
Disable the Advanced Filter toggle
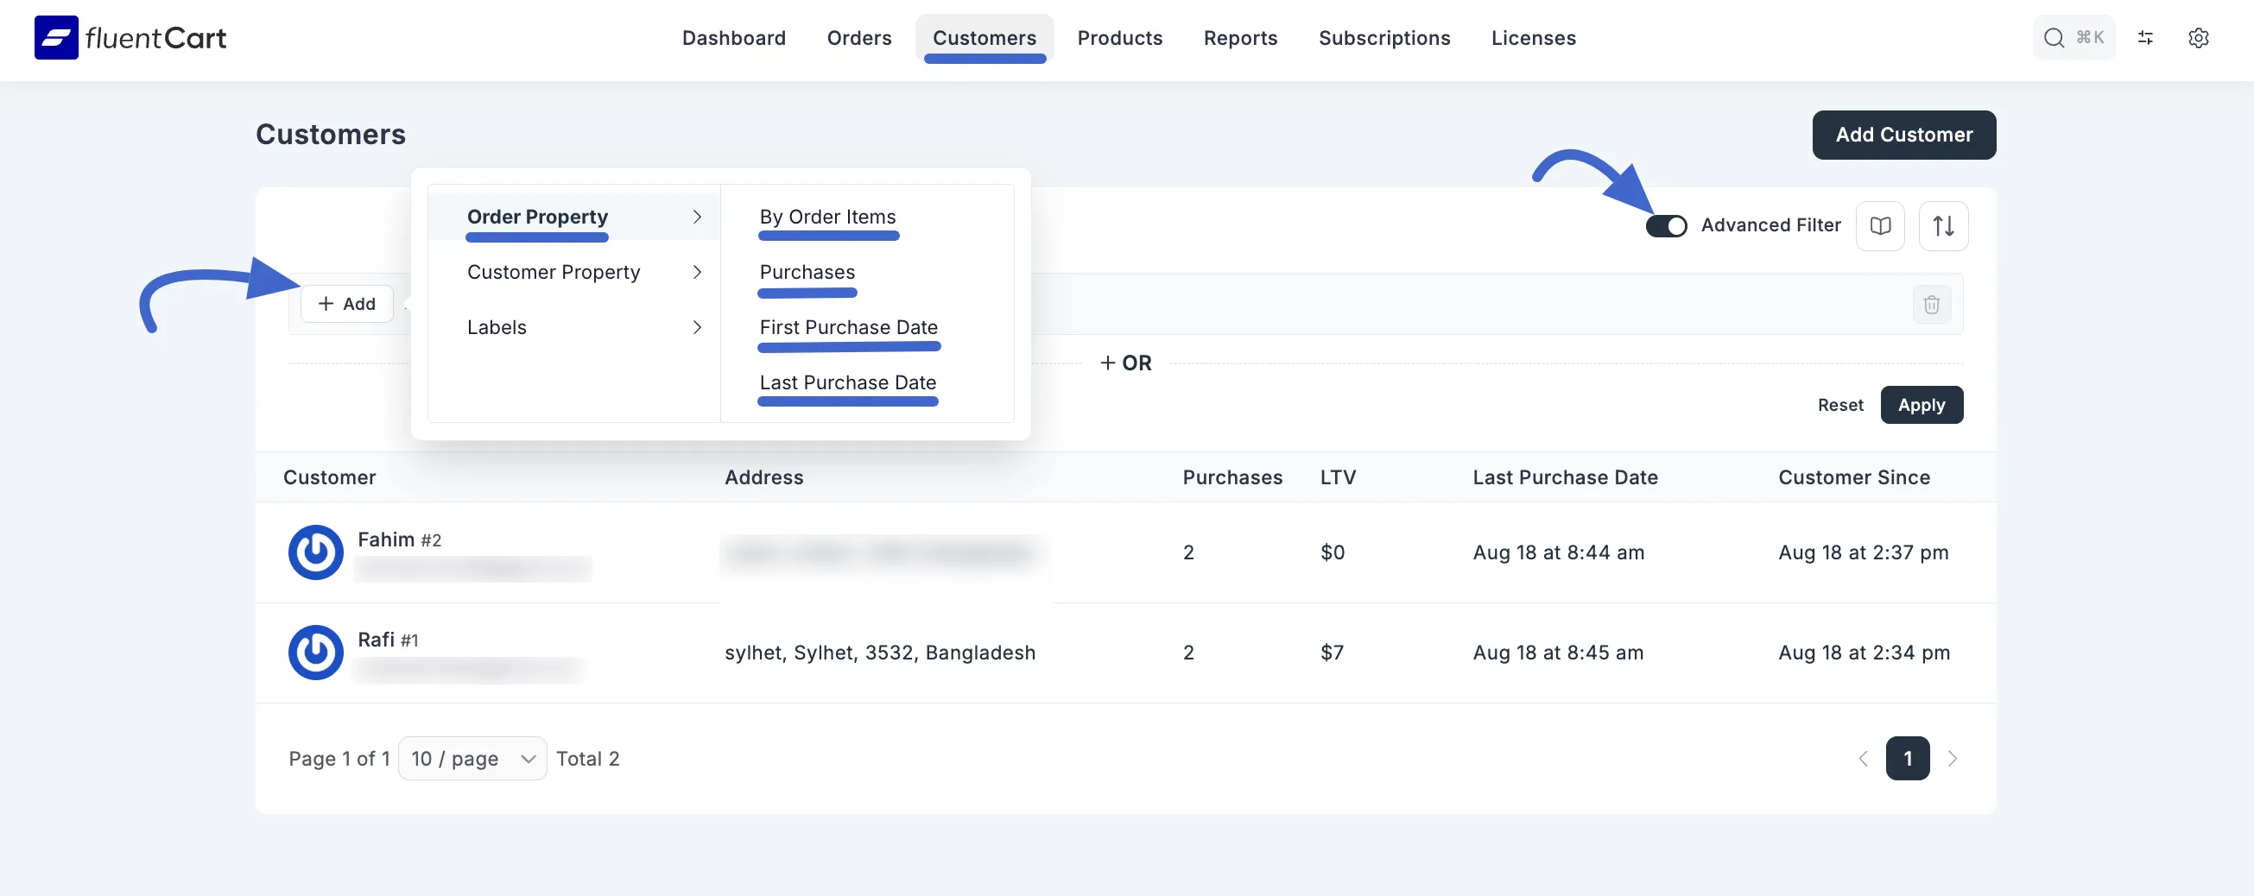pyautogui.click(x=1667, y=226)
